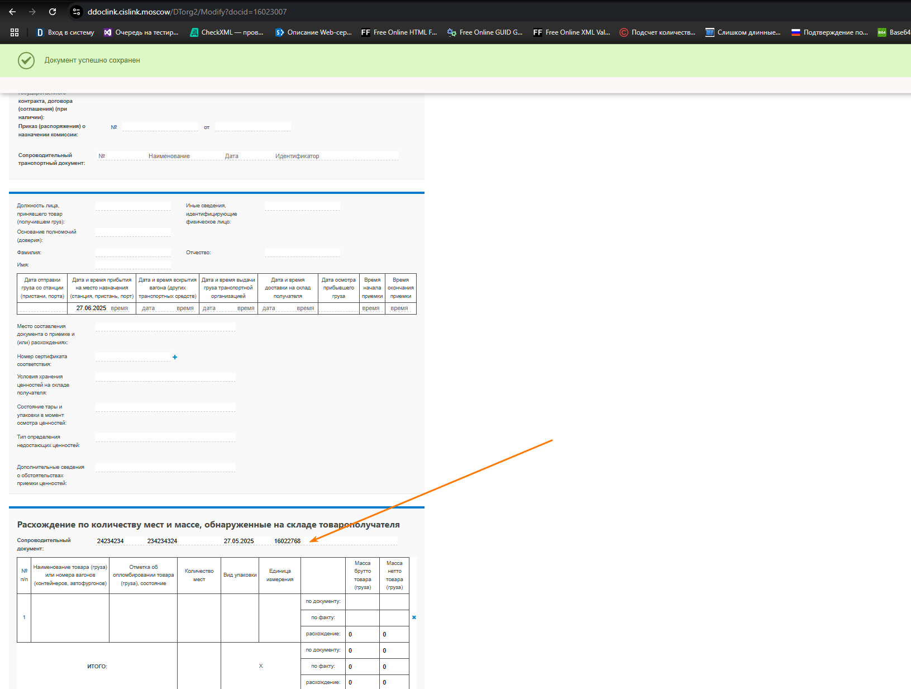
Task: Click row 1 'Единица измерения' cell
Action: (x=280, y=617)
